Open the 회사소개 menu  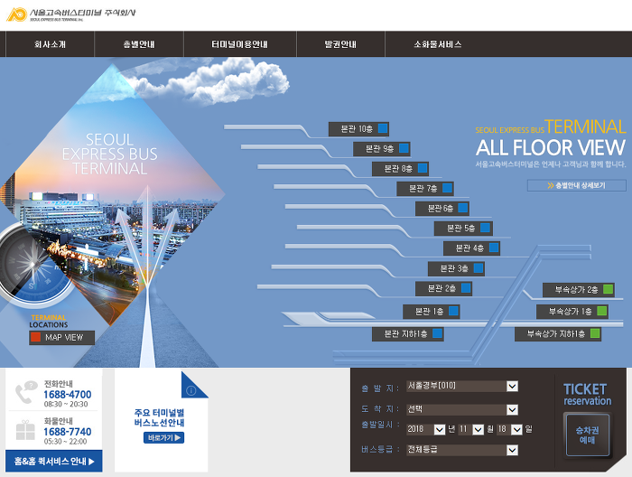point(50,44)
